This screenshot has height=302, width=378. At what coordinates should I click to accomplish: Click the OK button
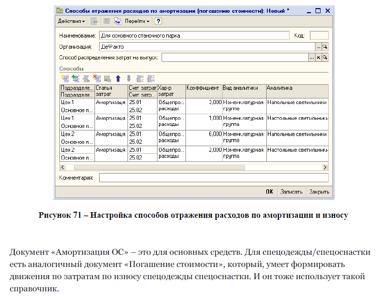[269, 192]
